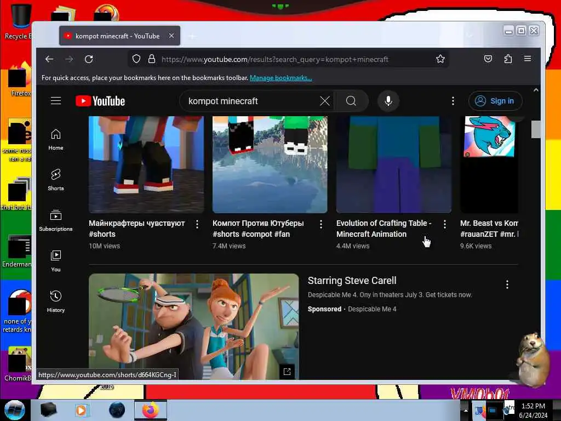Image resolution: width=561 pixels, height=421 pixels.
Task: Click the scrollbar up arrow
Action: (x=536, y=90)
